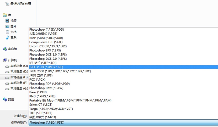
Task: Choose BMP (*.BMP;*.RLE;*.DIB) format
Action: coord(124,38)
